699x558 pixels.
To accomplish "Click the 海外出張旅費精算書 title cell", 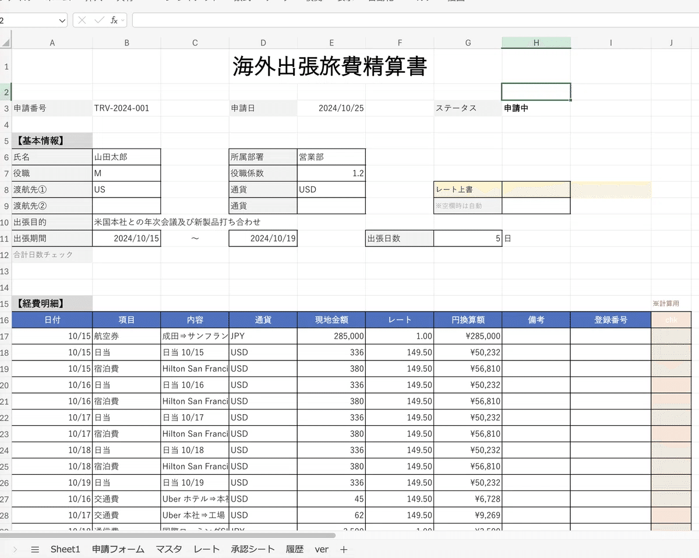I will pyautogui.click(x=330, y=66).
